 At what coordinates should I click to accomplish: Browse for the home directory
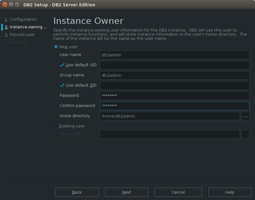(x=245, y=116)
